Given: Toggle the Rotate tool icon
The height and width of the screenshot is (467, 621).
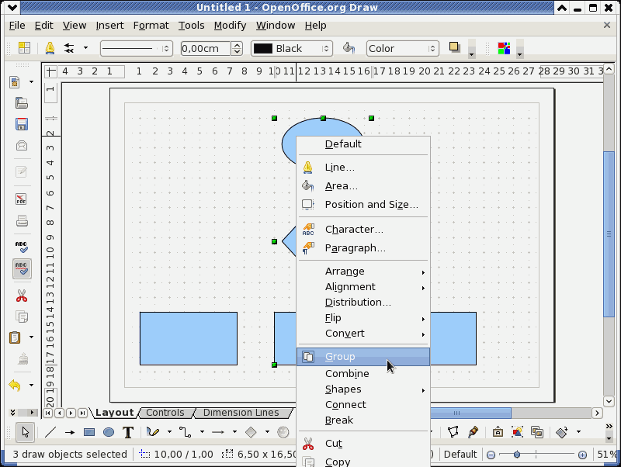Looking at the screenshot, I should coord(561,432).
